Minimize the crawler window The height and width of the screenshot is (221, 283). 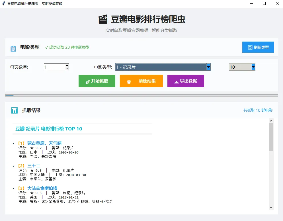251,3
